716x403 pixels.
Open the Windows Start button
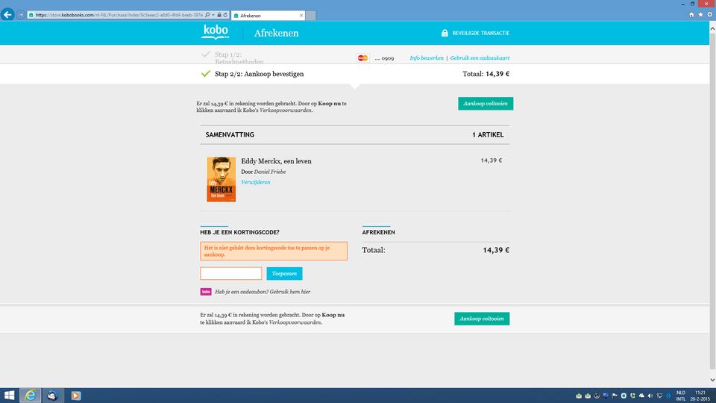(9, 396)
